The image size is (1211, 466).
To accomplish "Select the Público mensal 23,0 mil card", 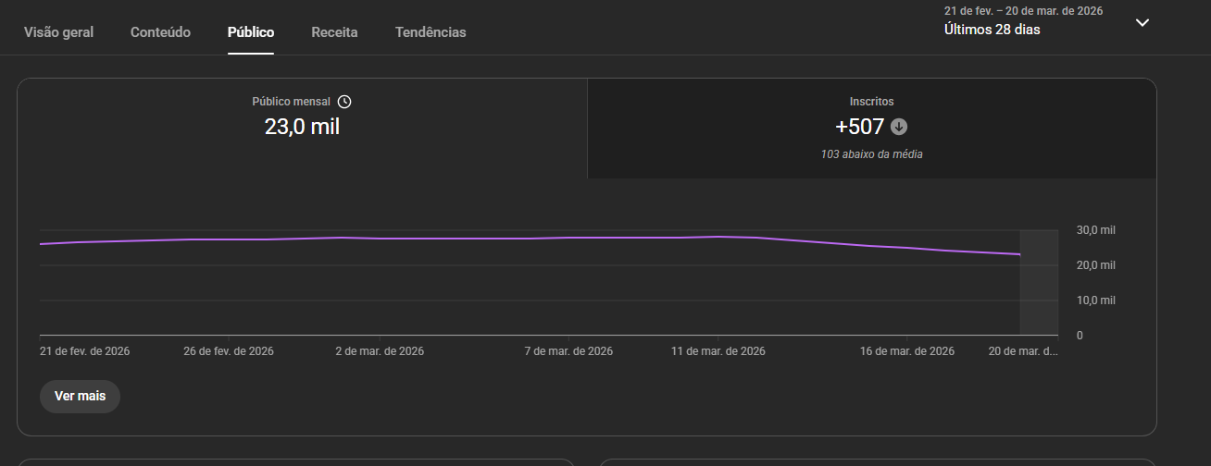I will click(x=302, y=127).
